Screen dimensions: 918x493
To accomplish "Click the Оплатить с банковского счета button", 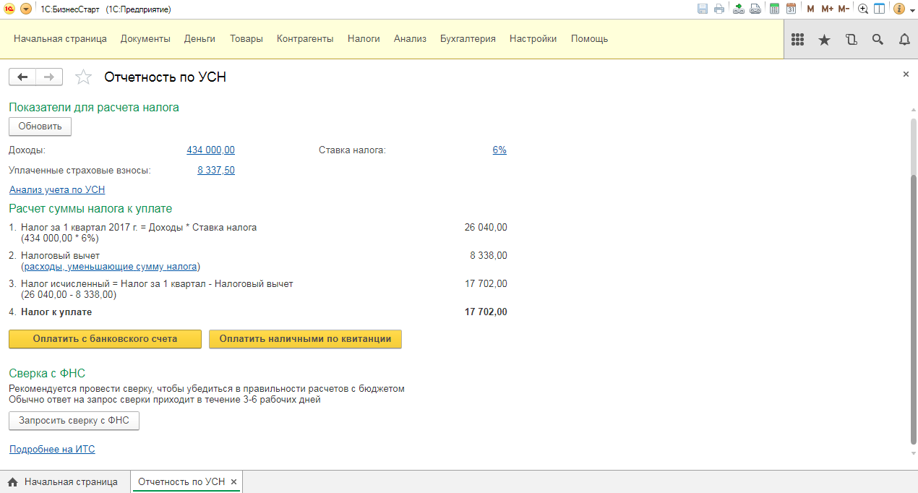I will click(105, 339).
